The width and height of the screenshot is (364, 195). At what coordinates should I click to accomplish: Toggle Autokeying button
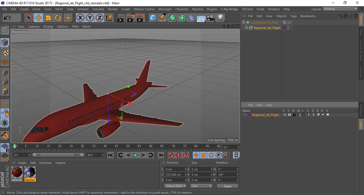tap(179, 155)
